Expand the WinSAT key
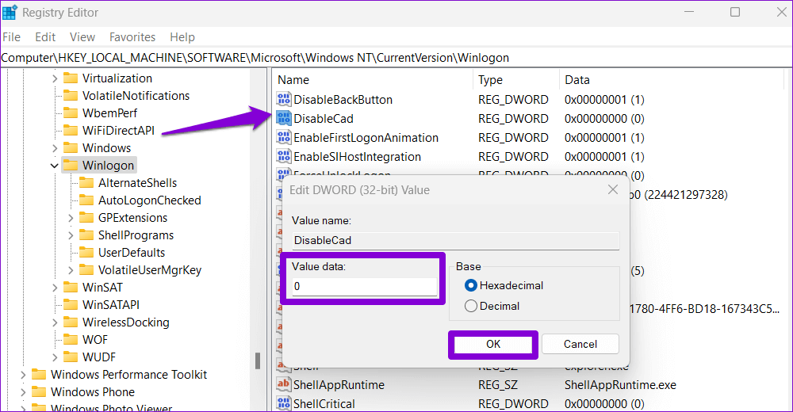 [x=55, y=288]
